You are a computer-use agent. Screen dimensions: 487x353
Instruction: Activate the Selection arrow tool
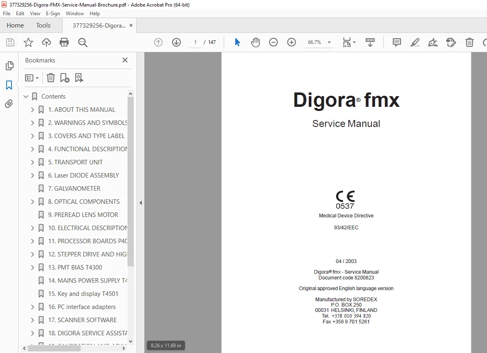[x=237, y=42]
